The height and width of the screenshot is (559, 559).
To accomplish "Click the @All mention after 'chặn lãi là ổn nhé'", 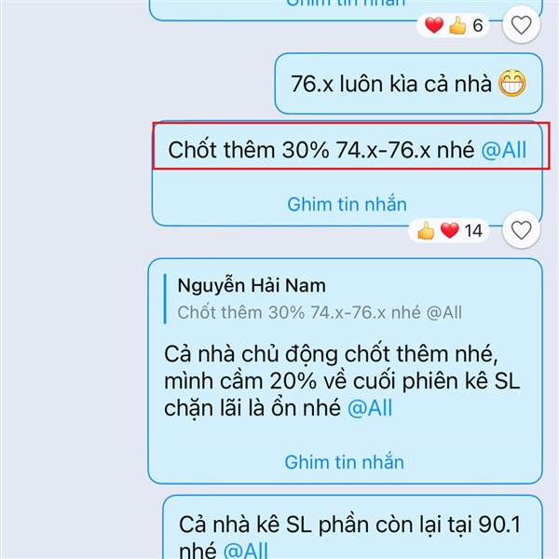I will pyautogui.click(x=370, y=408).
